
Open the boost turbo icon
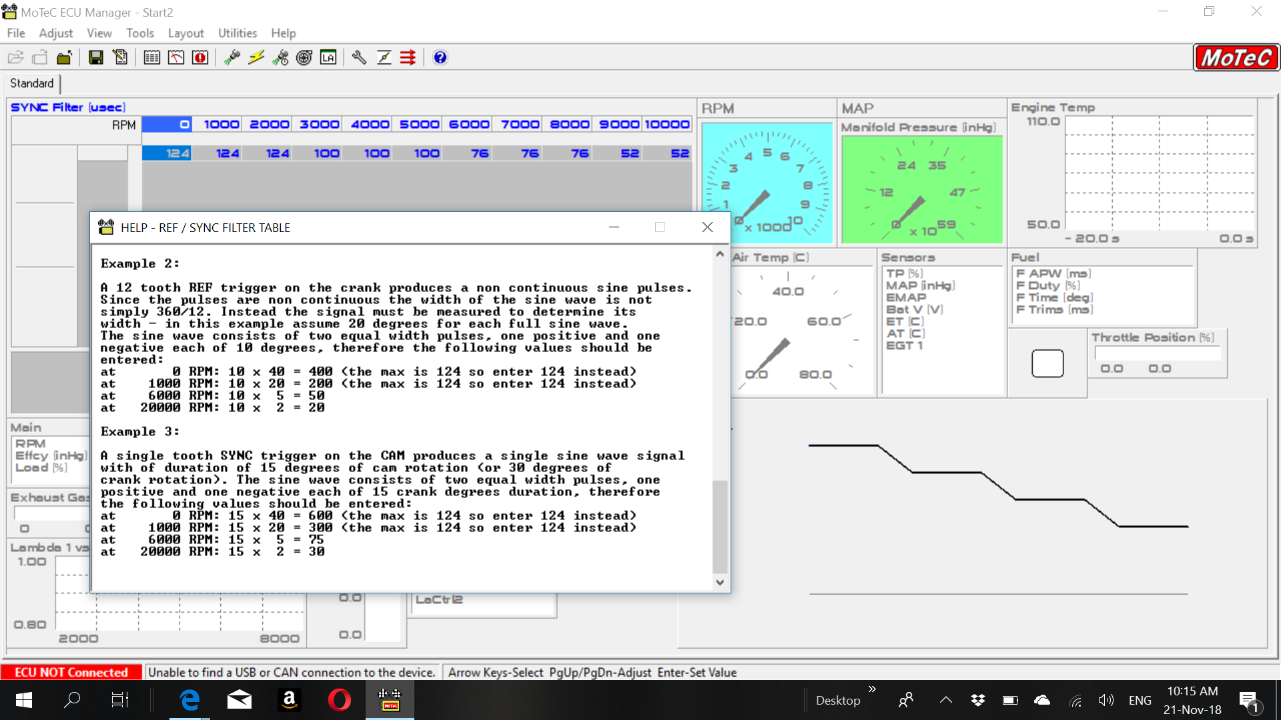[304, 57]
